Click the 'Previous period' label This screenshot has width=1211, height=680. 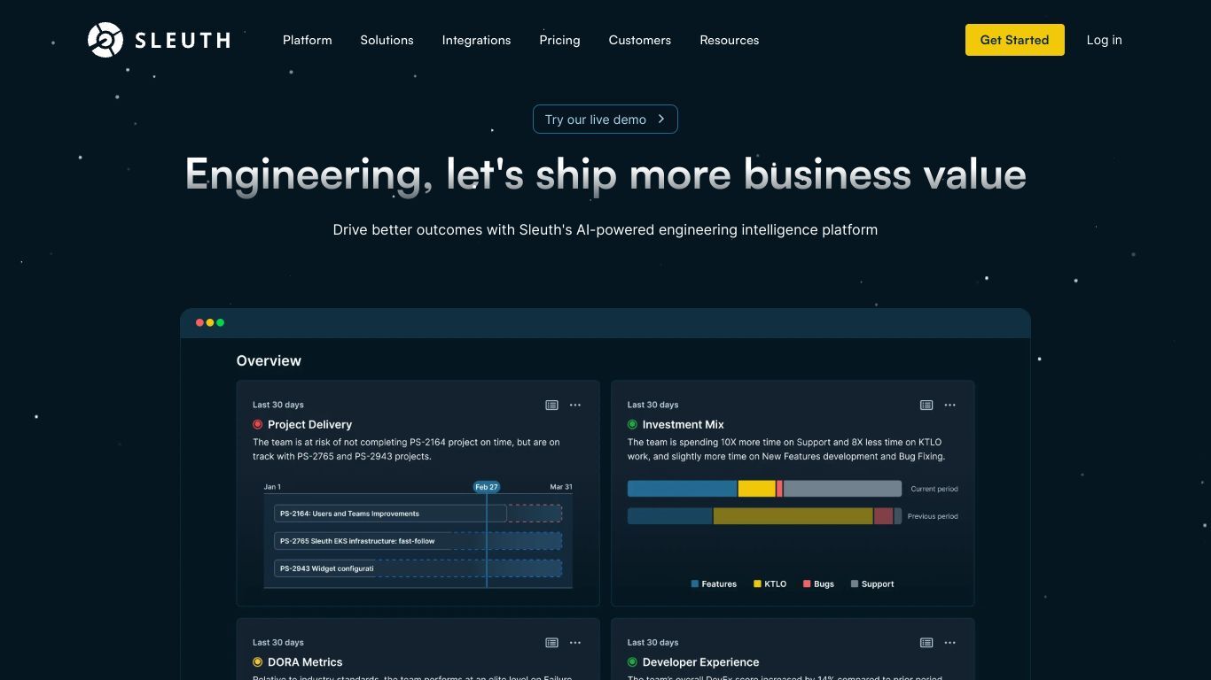(933, 516)
